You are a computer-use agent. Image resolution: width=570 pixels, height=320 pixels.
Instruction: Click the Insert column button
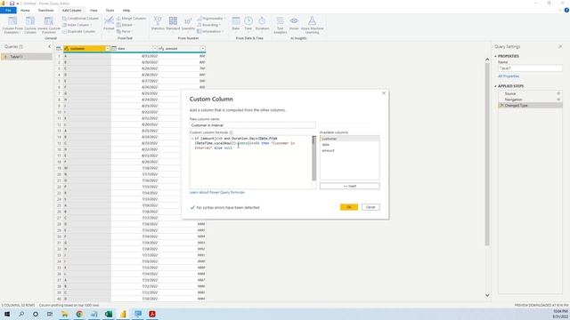pos(350,186)
